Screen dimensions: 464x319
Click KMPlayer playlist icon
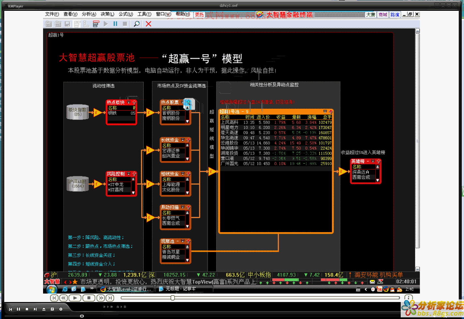point(52,309)
